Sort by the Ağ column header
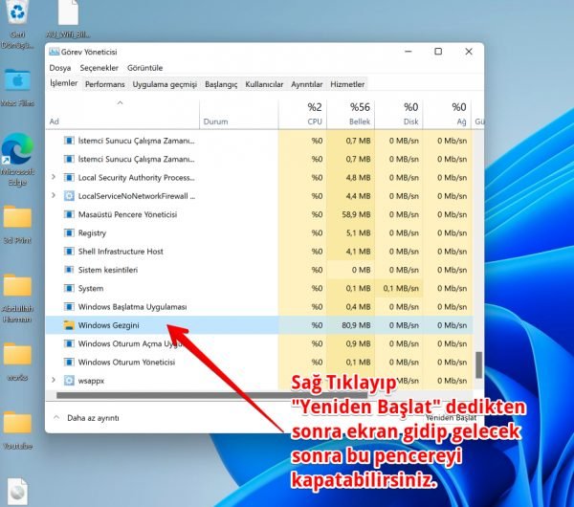 point(447,114)
